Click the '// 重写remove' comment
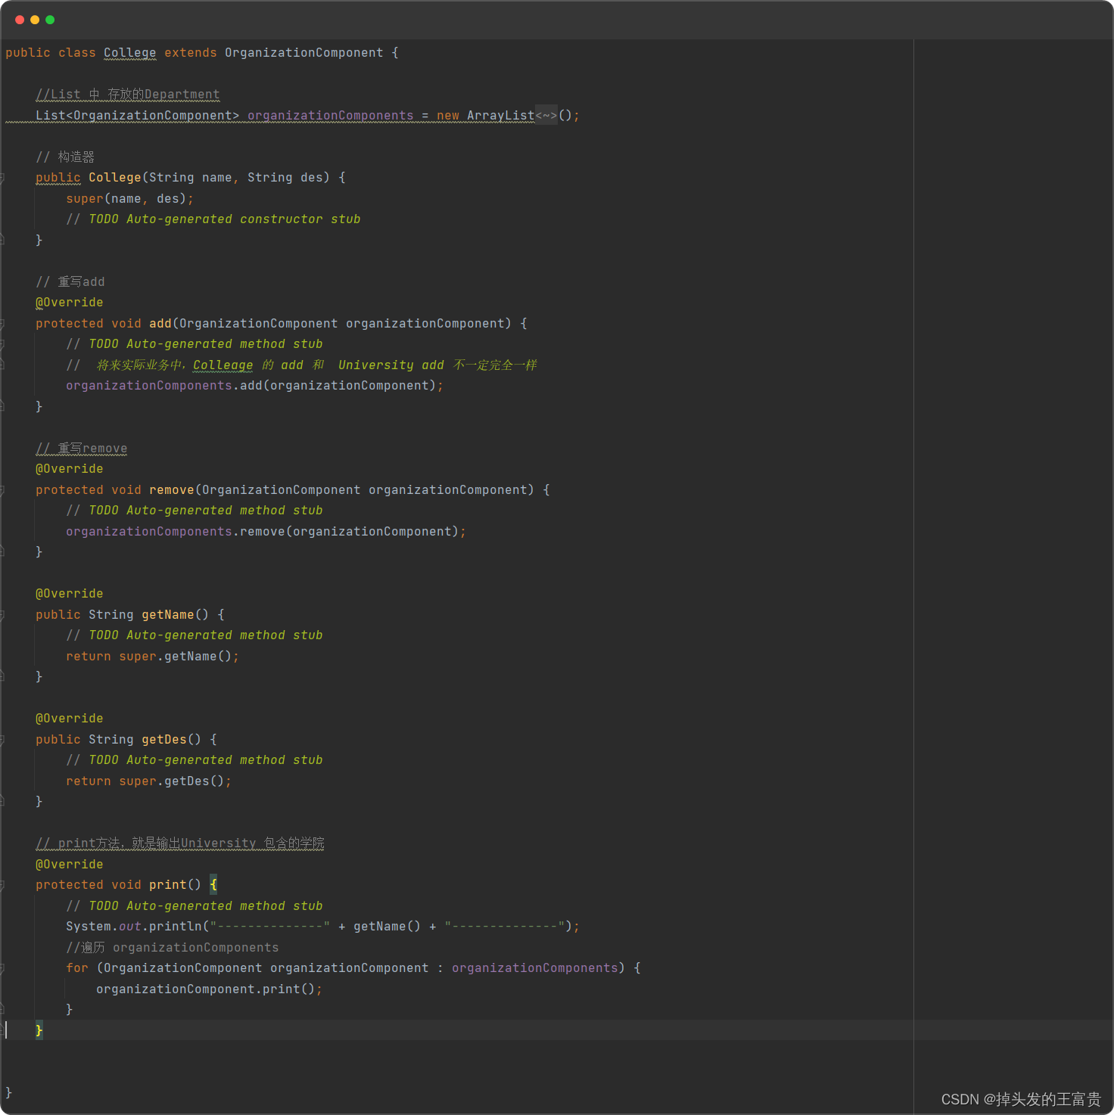Screen dimensions: 1114x1115 (x=82, y=449)
